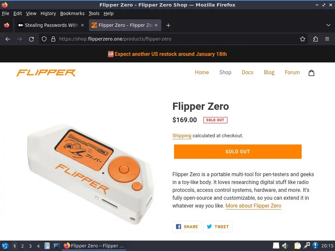The width and height of the screenshot is (335, 251).
Task: Switch to workspace 3 in taskbar
Action: coord(30,246)
